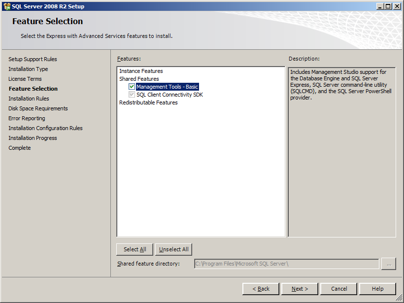Close the SQL Server 2008 R2 Setup window
This screenshot has width=404, height=303.
pos(397,6)
